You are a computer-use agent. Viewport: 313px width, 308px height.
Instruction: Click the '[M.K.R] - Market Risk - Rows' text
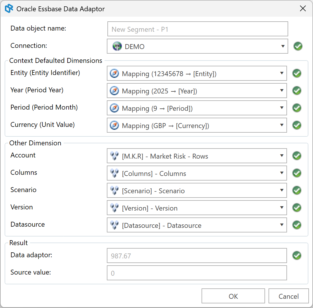[x=165, y=156]
